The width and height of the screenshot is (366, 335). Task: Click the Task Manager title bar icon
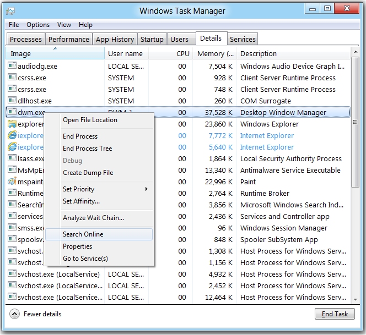point(10,11)
